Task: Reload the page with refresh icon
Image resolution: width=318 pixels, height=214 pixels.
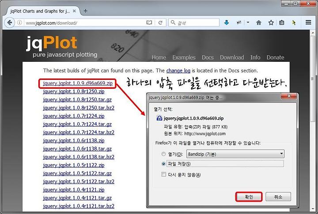Action: tap(160, 23)
